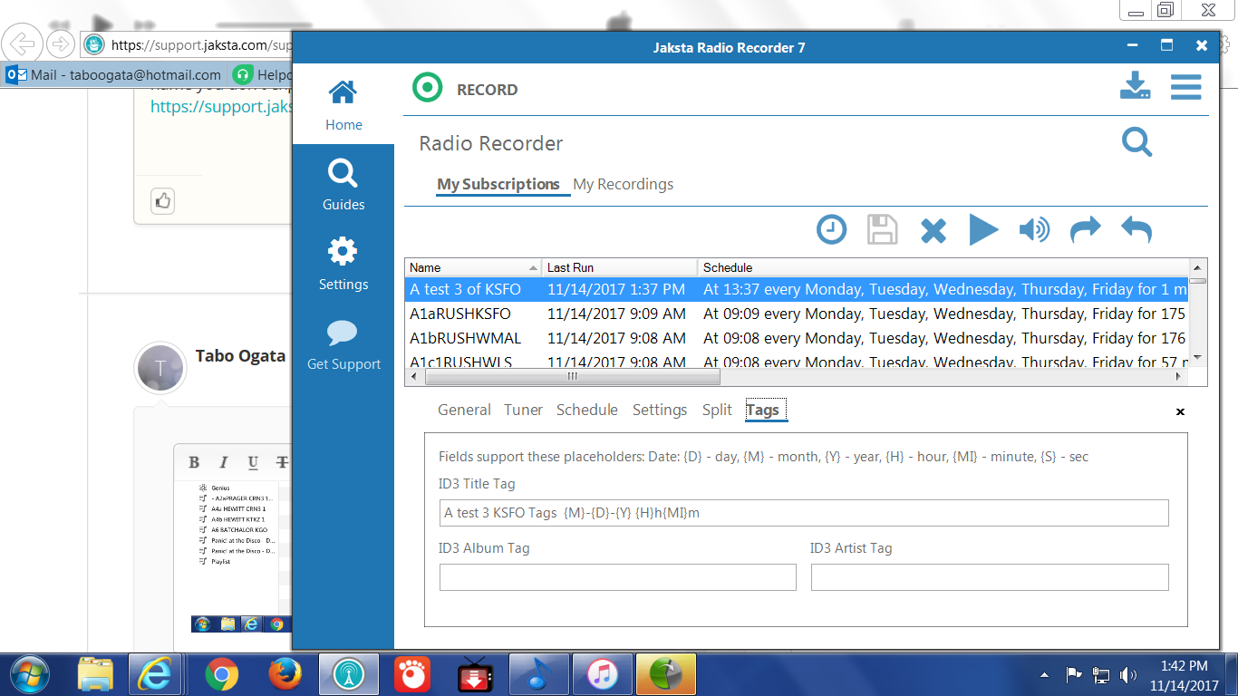1238x696 pixels.
Task: Sort list by Name column header
Action: point(473,267)
